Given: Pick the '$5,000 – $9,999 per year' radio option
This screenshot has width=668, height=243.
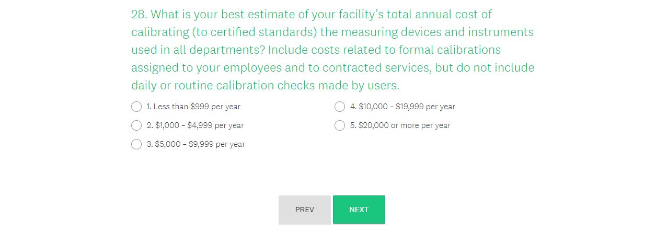Looking at the screenshot, I should pos(136,144).
